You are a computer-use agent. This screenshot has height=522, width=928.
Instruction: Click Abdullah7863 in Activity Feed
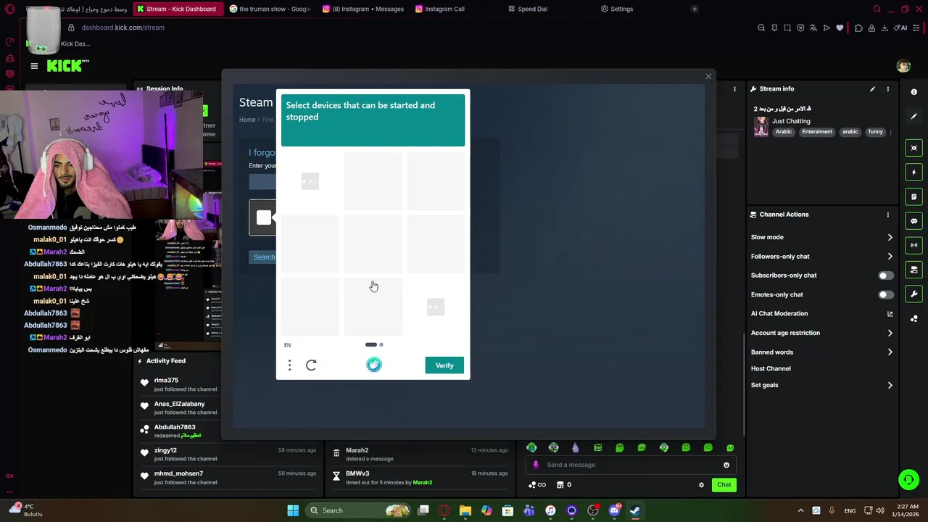175,427
